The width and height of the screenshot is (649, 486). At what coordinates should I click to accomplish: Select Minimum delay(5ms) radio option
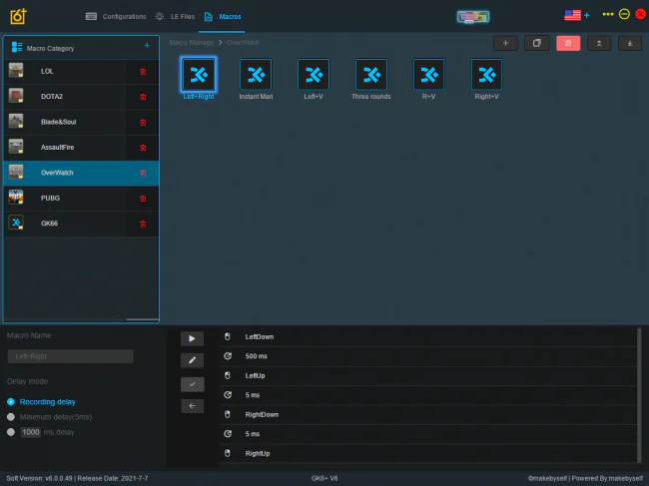coord(11,417)
